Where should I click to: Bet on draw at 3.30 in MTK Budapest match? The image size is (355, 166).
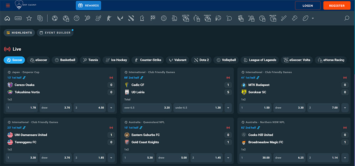[x=289, y=108]
